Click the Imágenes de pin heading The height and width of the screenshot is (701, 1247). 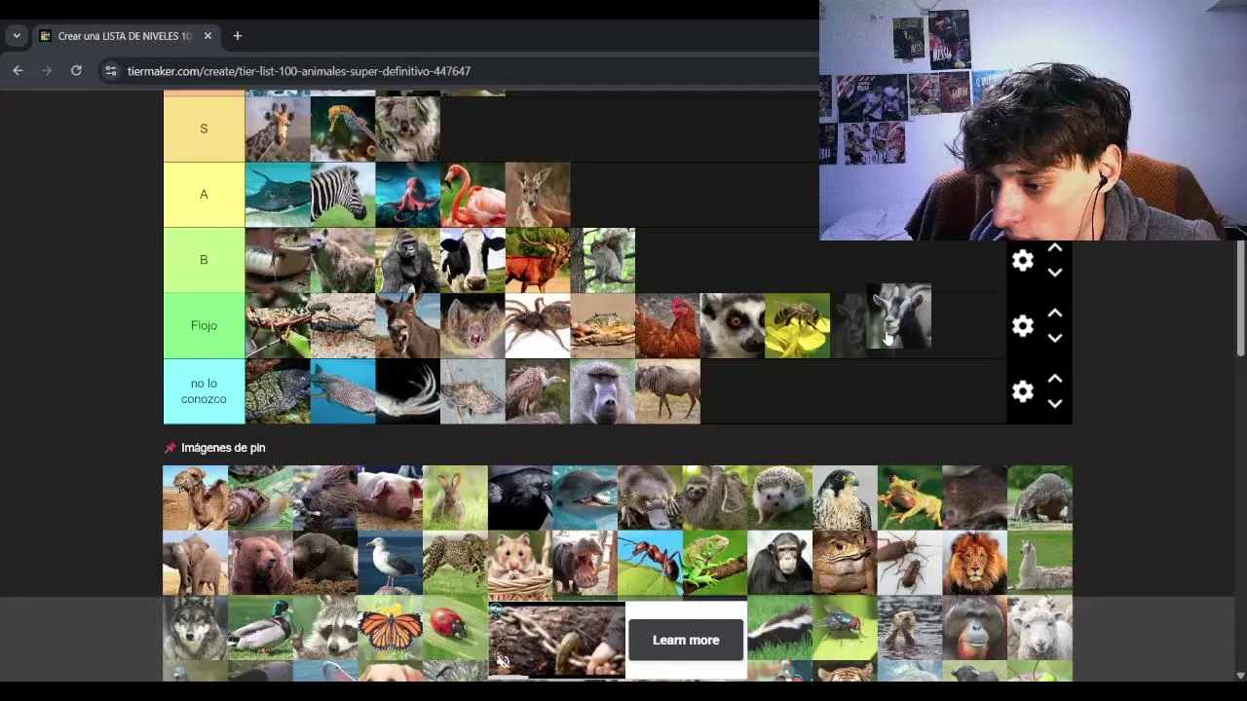point(223,448)
